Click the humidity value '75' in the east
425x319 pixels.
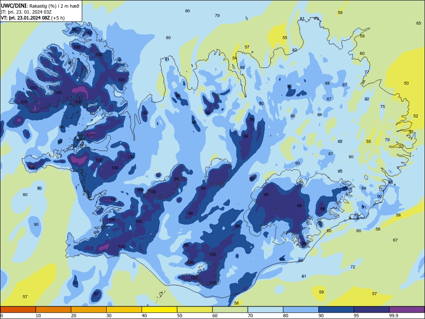pos(382,107)
